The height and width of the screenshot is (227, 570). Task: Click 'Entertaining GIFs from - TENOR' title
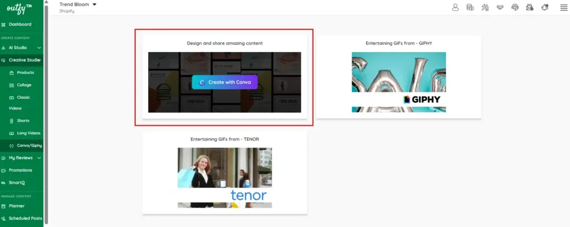coord(225,139)
